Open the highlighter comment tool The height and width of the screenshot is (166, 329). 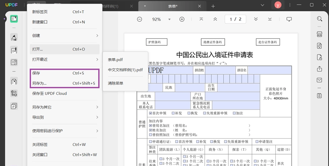(14, 37)
